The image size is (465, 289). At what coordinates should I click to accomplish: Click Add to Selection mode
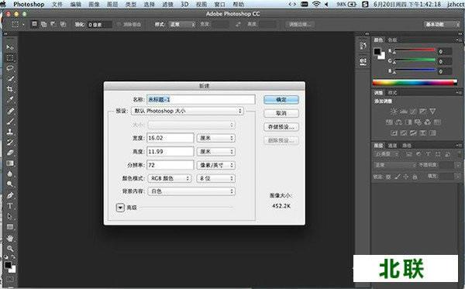tap(44, 24)
